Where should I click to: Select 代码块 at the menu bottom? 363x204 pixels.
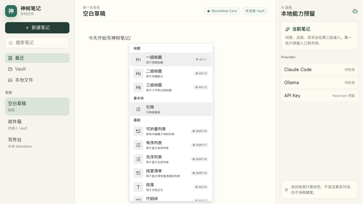(171, 198)
